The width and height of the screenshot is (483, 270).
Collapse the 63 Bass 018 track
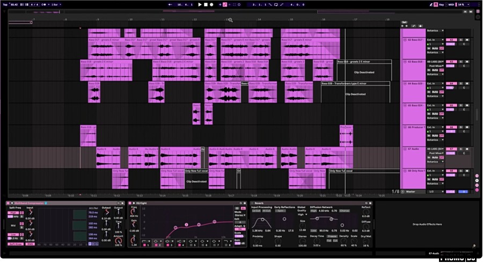pos(405,62)
